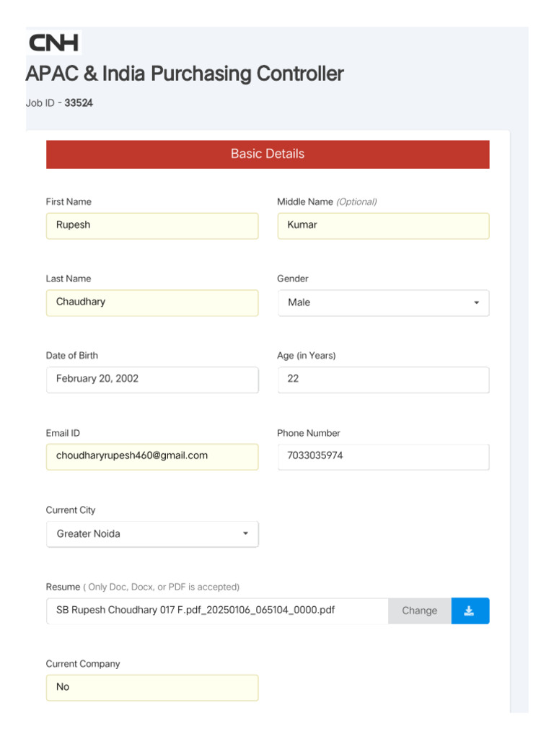Click the Email ID label
Viewport: 554px width, 739px height.
(x=63, y=433)
